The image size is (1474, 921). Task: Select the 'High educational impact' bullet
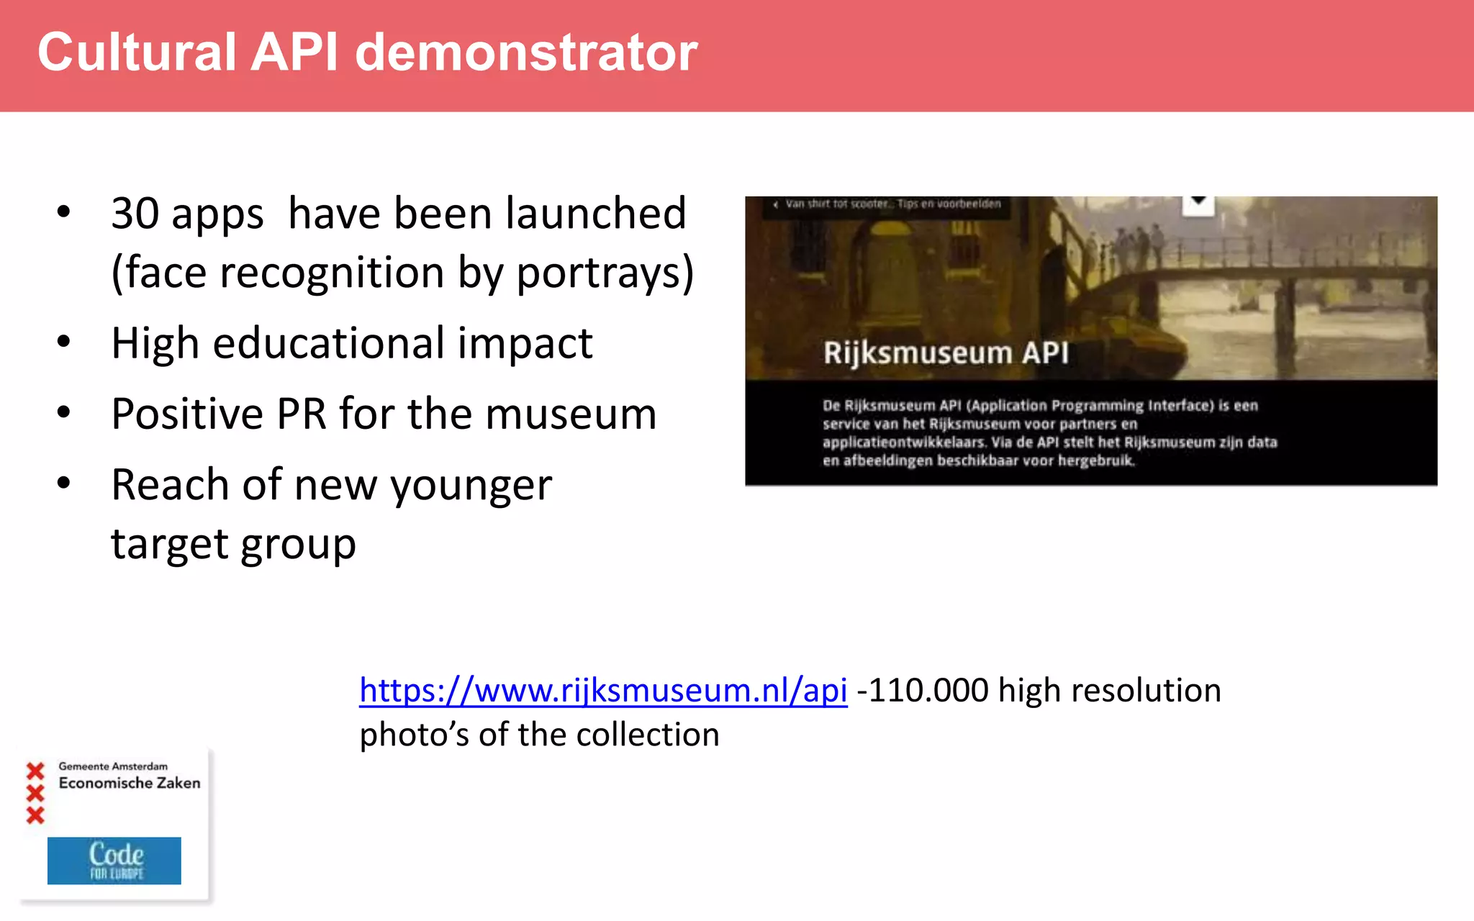click(x=352, y=342)
